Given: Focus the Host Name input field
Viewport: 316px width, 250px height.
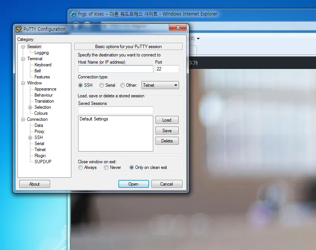Looking at the screenshot, I should click(x=115, y=69).
